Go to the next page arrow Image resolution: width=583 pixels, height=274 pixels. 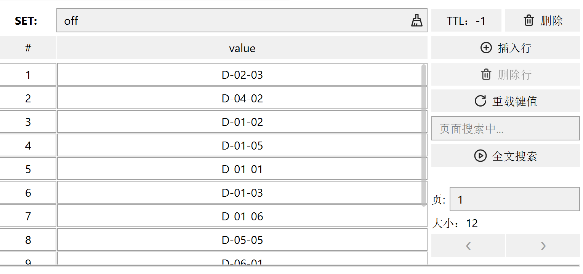[x=543, y=246]
